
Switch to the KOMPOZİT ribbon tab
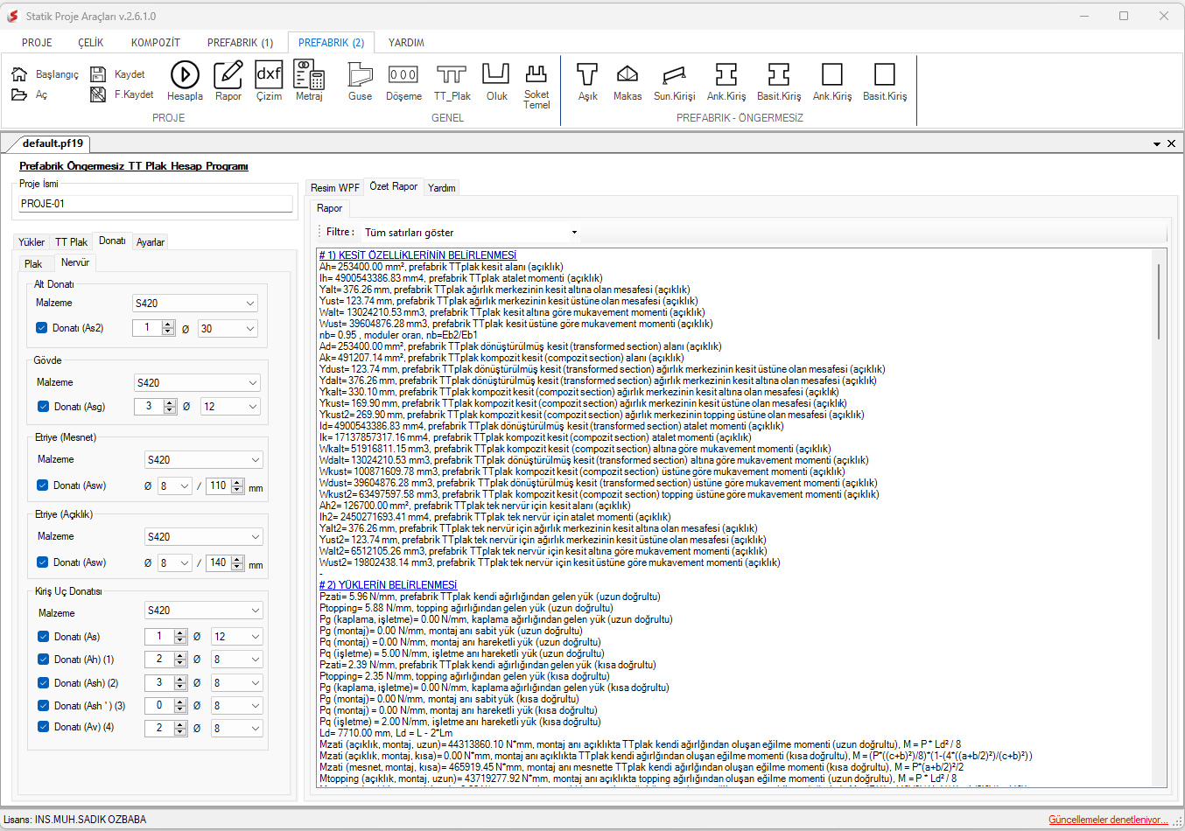pyautogui.click(x=156, y=43)
